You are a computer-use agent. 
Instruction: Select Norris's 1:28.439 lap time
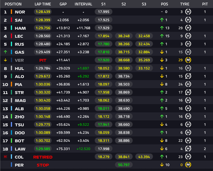tap(43, 12)
